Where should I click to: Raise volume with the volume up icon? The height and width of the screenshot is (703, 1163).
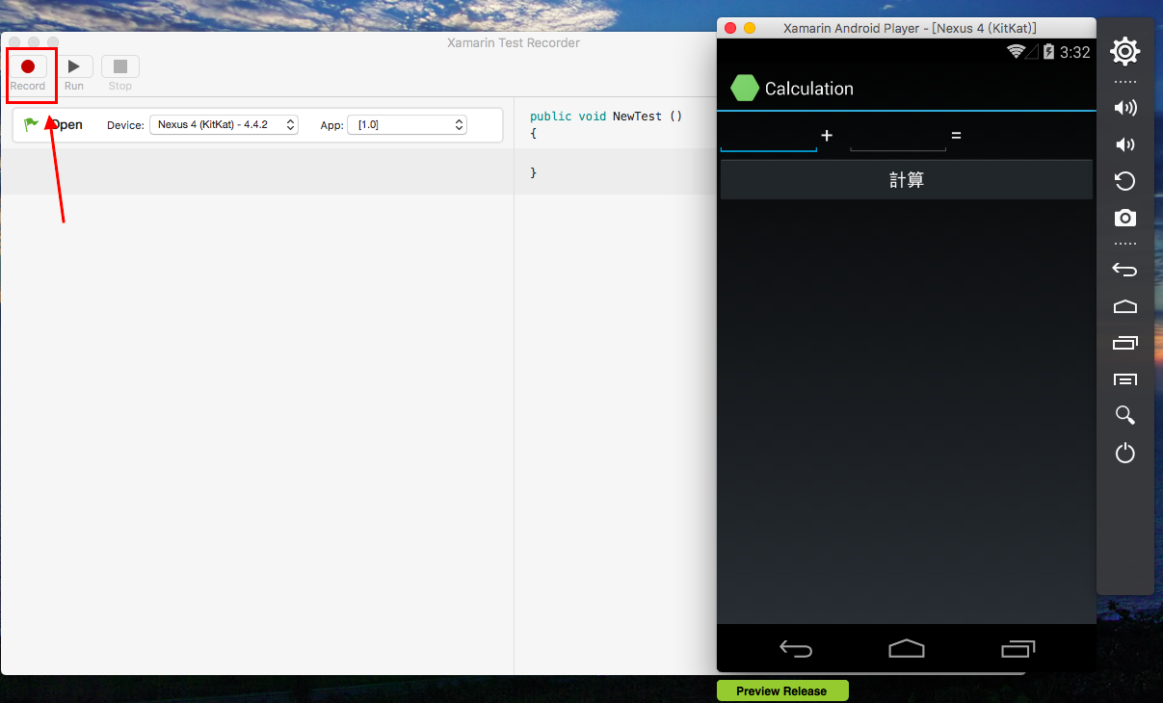1124,107
